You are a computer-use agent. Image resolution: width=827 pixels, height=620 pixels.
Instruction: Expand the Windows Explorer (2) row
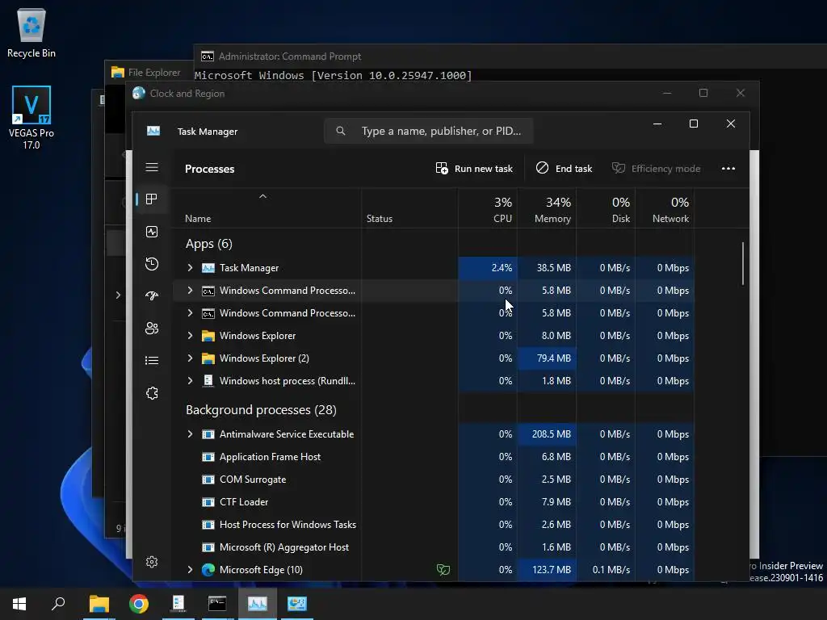[190, 358]
